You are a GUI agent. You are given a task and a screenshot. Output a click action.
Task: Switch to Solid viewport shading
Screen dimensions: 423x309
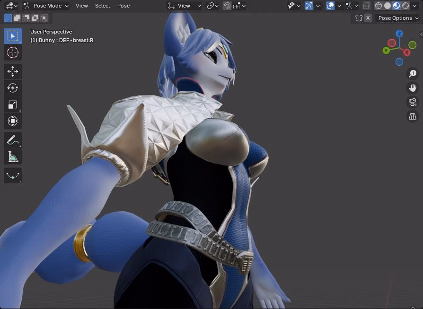[388, 6]
